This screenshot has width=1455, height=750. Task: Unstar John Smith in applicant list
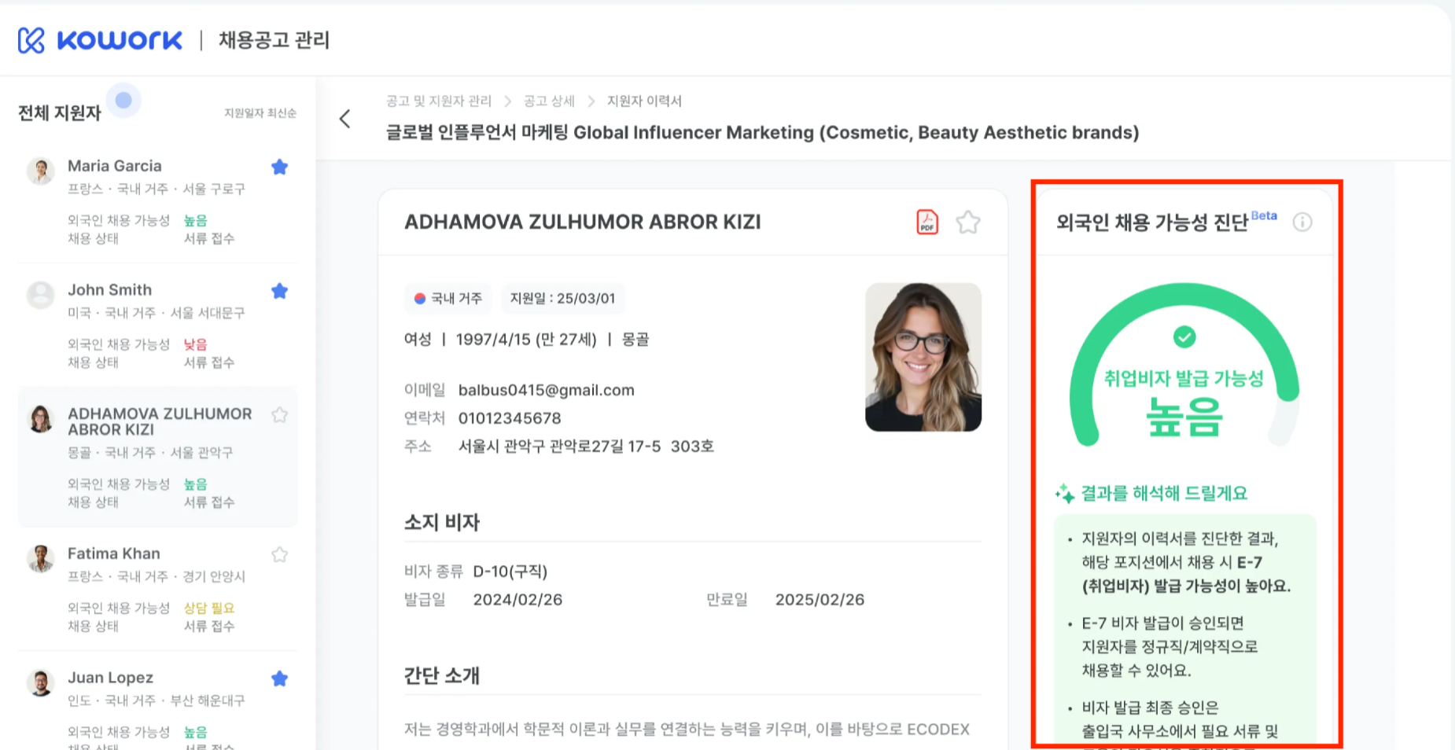tap(279, 291)
